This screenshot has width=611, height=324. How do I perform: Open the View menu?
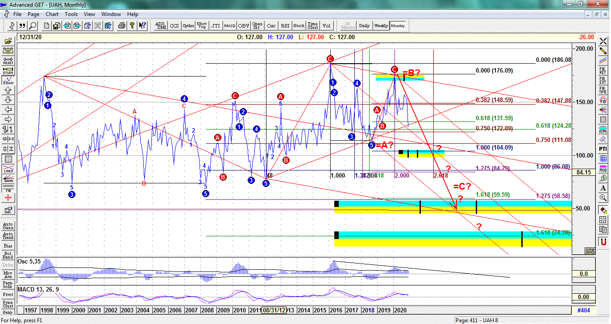tap(90, 14)
